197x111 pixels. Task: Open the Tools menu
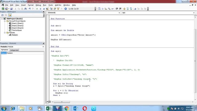point(50,5)
